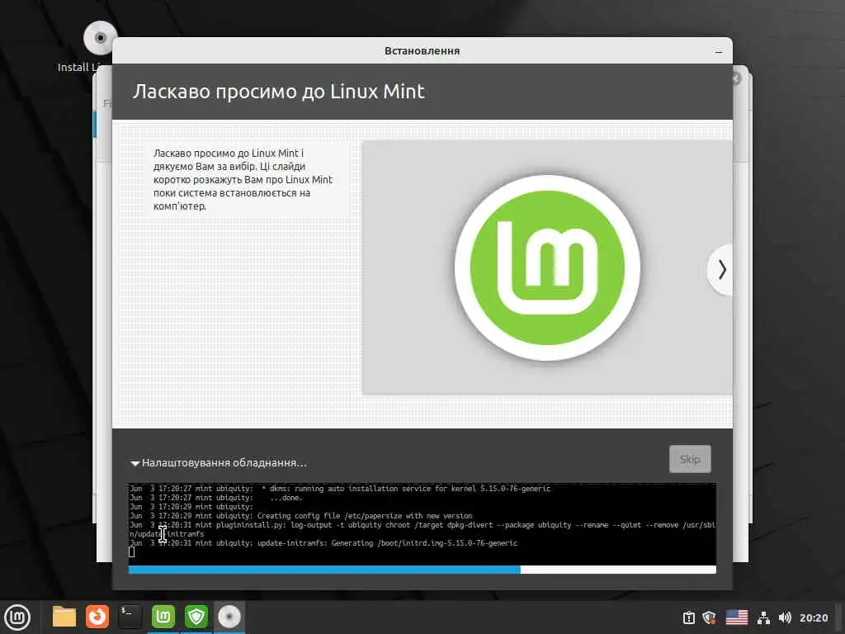Image resolution: width=845 pixels, height=634 pixels.
Task: Click the update notification tray icon
Action: point(689,617)
